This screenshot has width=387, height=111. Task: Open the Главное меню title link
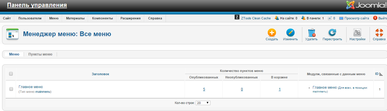(31, 87)
